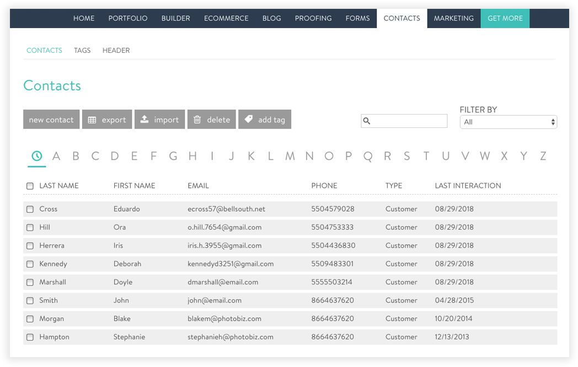This screenshot has height=367, width=578.
Task: Sort by Last Interaction column header
Action: click(468, 186)
